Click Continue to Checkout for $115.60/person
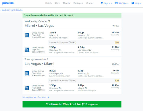The width and height of the screenshot is (143, 111). 72,104
